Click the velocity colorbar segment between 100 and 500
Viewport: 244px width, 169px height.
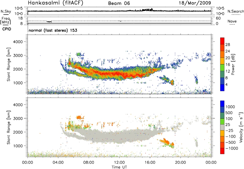click(x=222, y=116)
